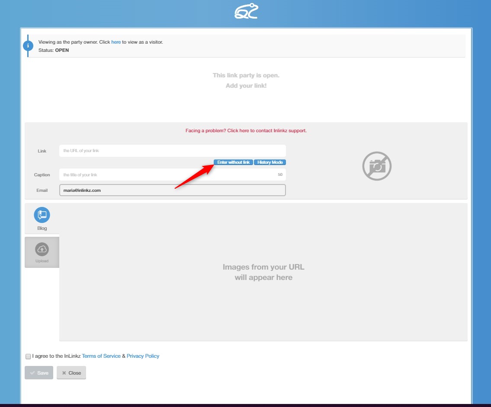Click the Link field label
The height and width of the screenshot is (407, 491).
42,151
